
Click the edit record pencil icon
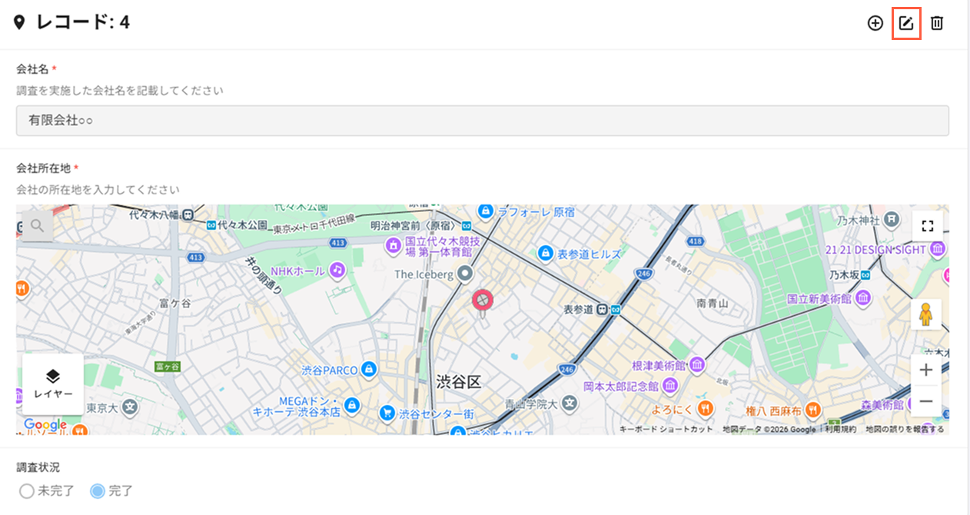click(906, 23)
